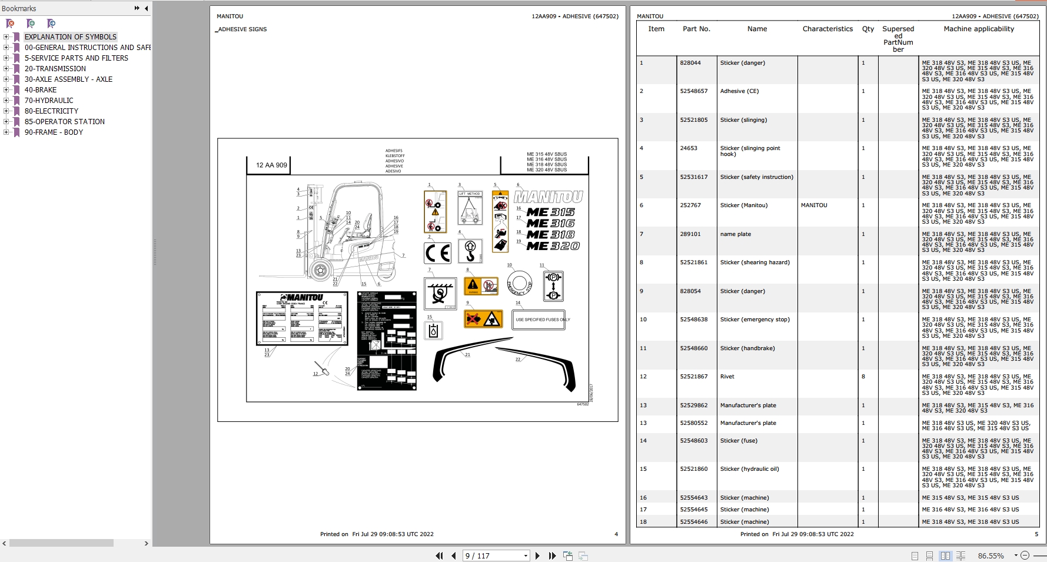Click 'Sticker (hydraulic oil)' name cell
This screenshot has height=562, width=1047.
point(749,469)
